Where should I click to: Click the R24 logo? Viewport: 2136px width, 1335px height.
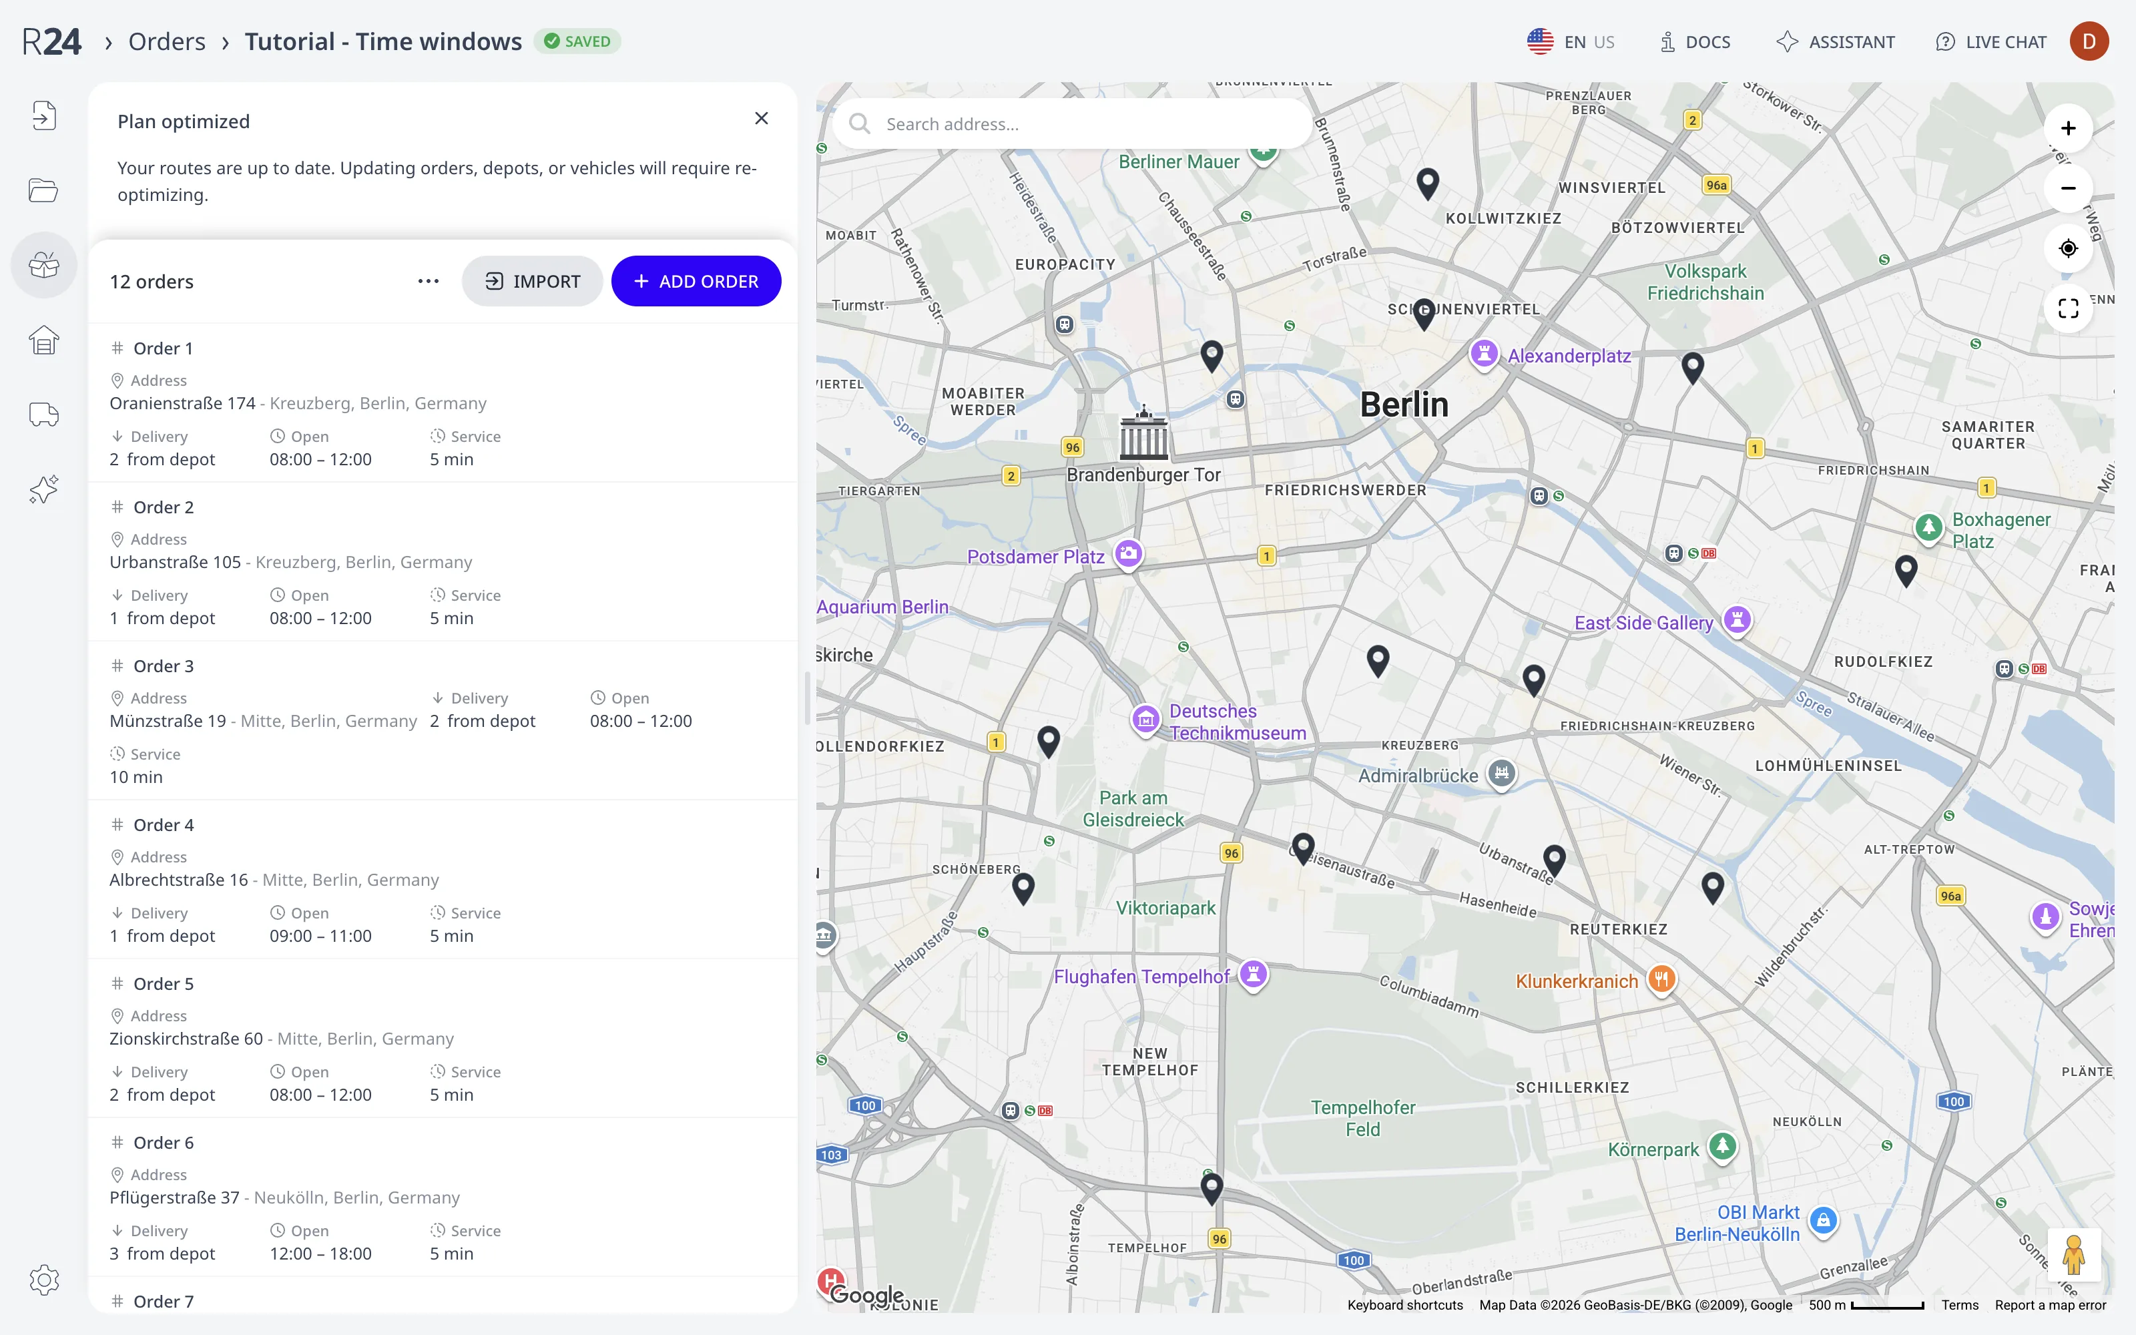click(51, 41)
